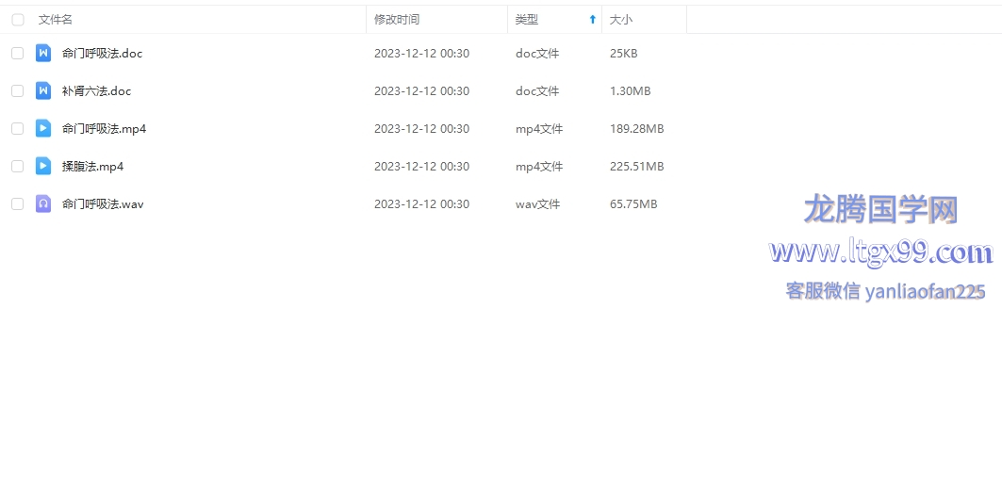This screenshot has width=1002, height=503.
Task: Click modified date of 揉腹法.mp4
Action: pyautogui.click(x=421, y=166)
